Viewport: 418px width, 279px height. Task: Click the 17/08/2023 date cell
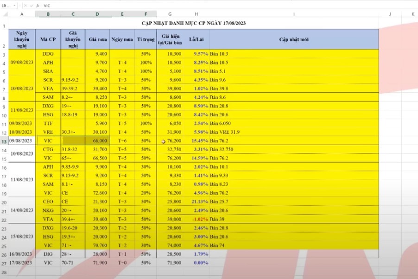click(22, 263)
